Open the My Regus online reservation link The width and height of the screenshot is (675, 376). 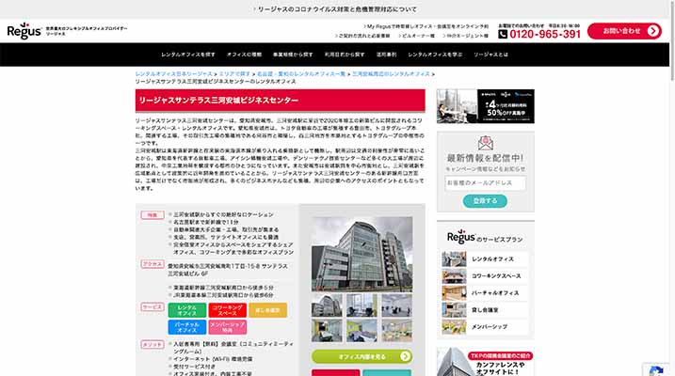426,26
